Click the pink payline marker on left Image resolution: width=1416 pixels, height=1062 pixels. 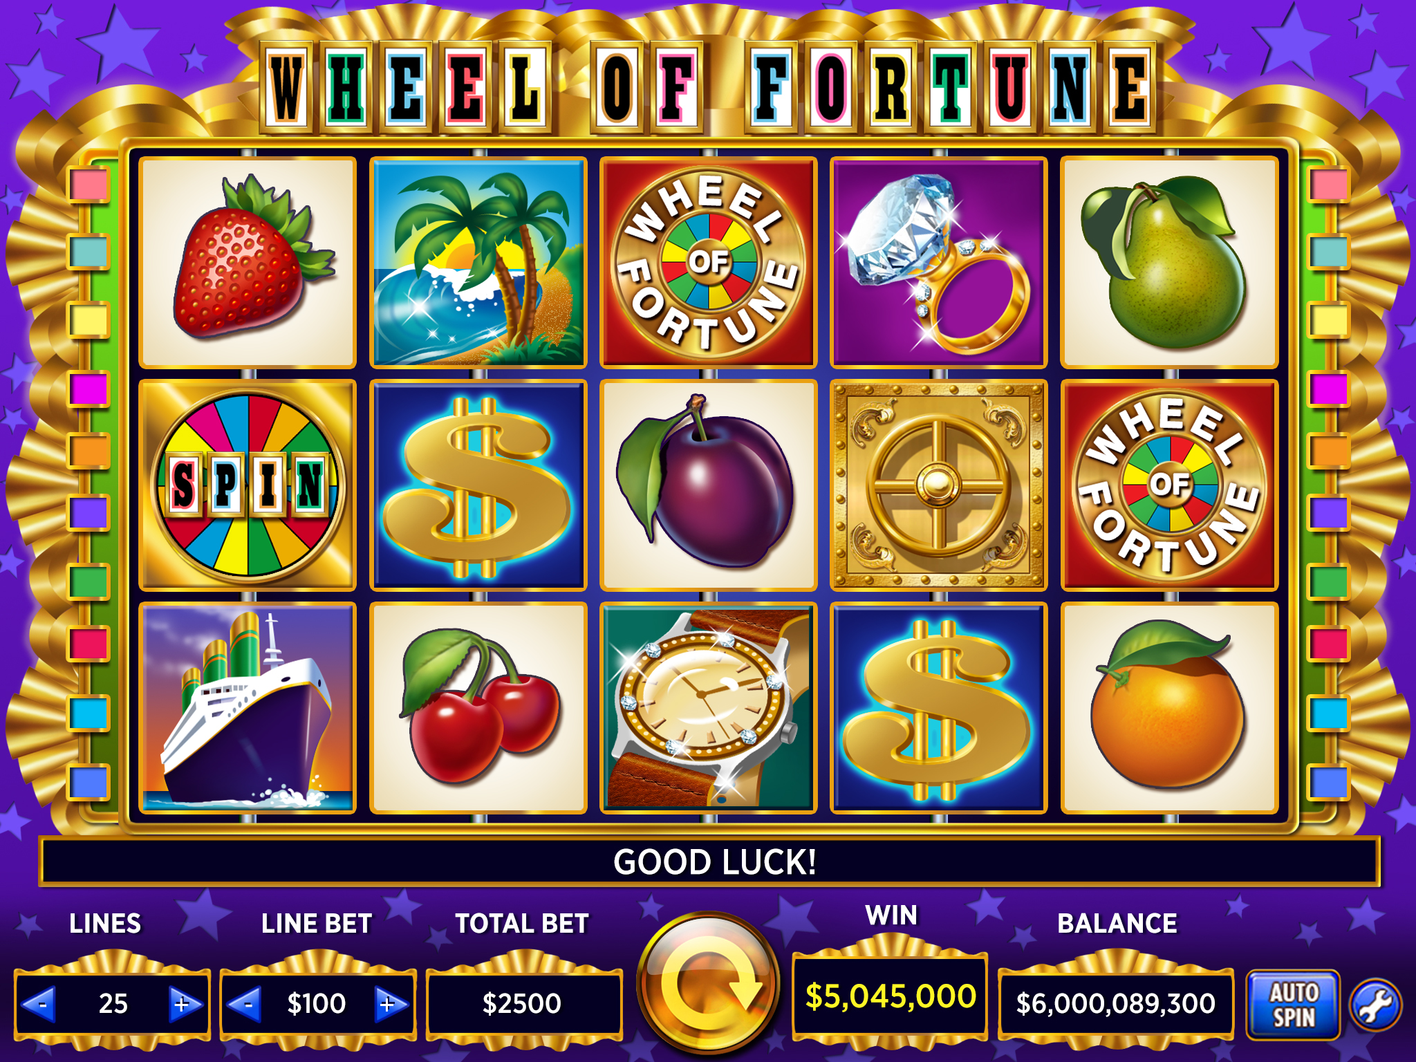(88, 185)
